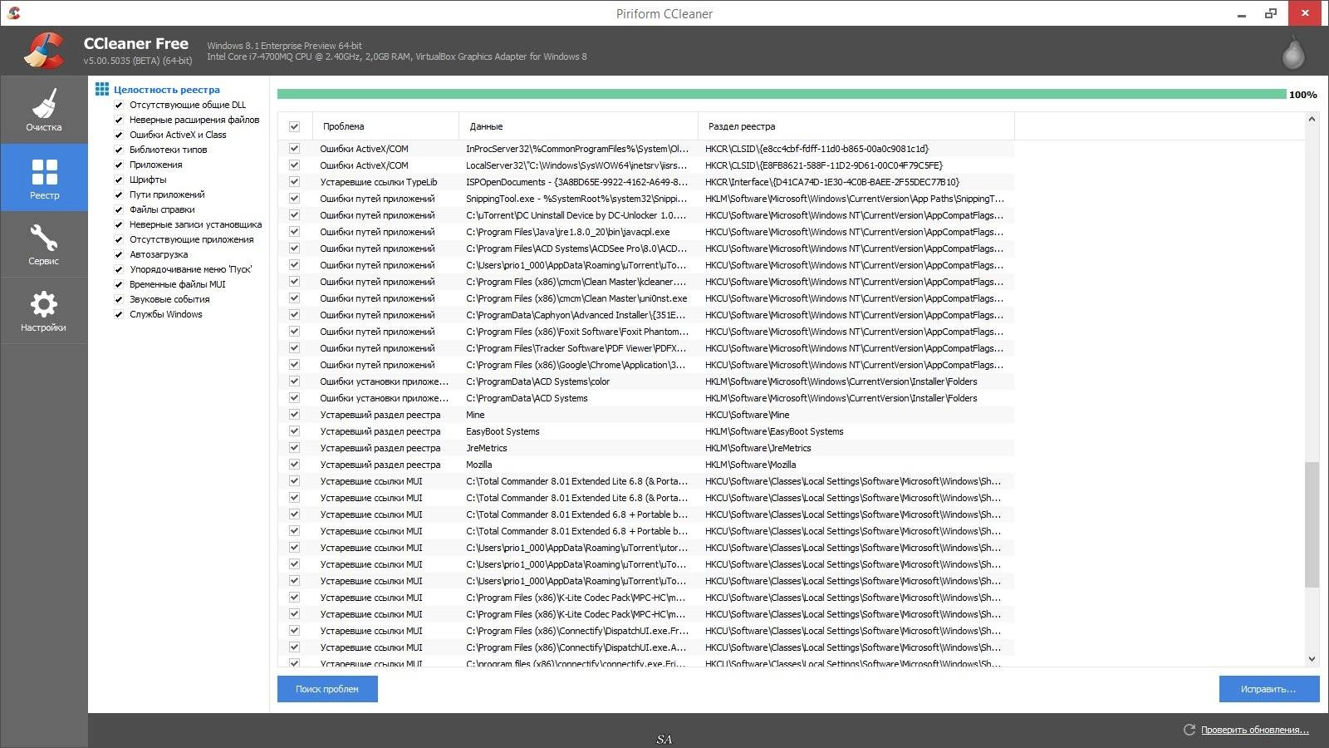
Task: Select Неверные записи установщика item
Action: (195, 224)
